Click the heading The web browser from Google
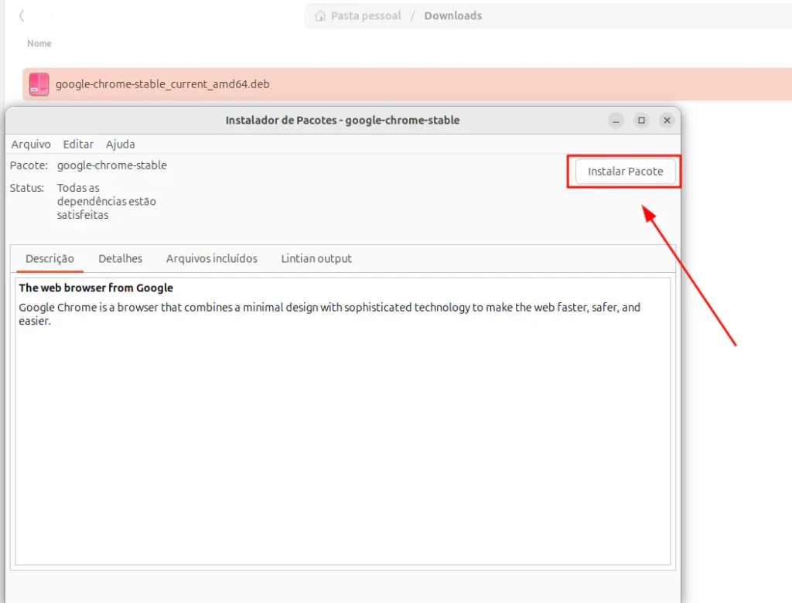Viewport: 792px width, 603px height. 96,288
